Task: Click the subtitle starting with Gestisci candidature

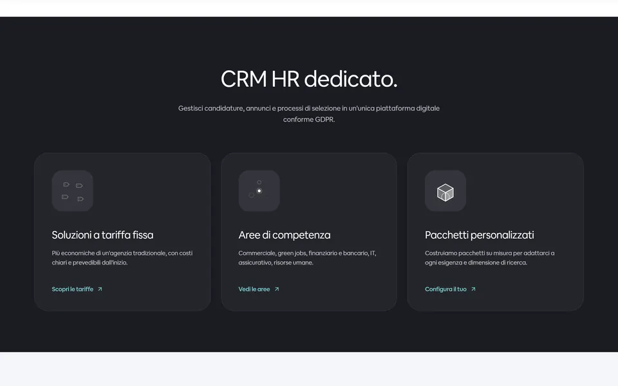Action: (309, 114)
